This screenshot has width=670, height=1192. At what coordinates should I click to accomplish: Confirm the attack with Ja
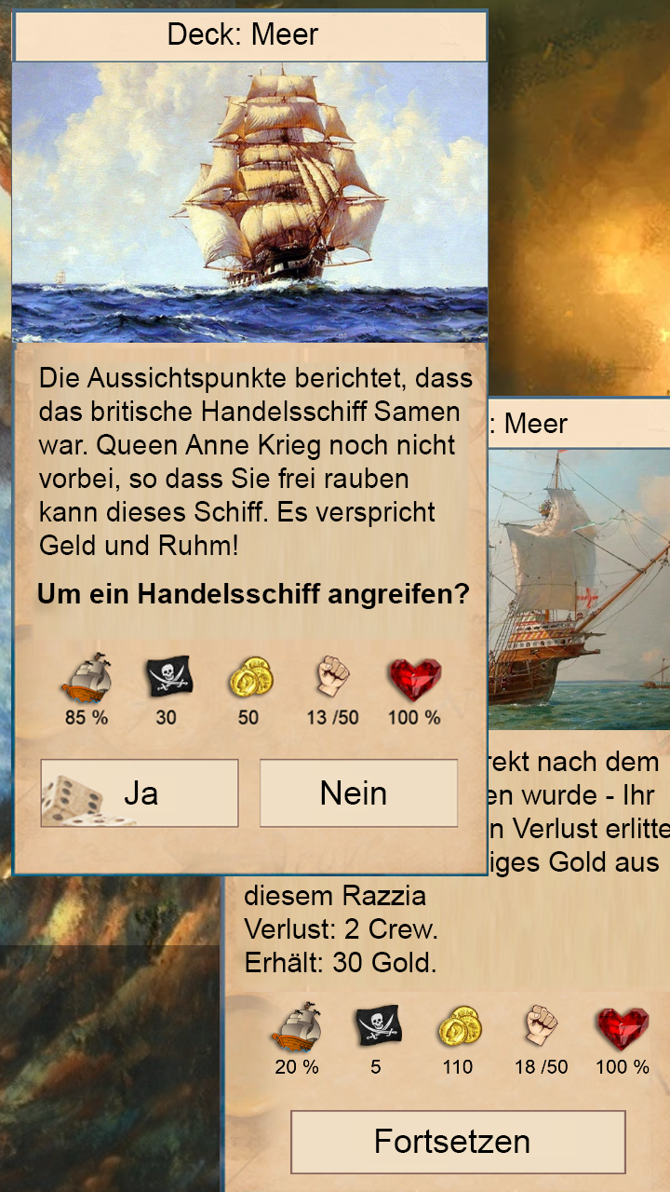[x=140, y=793]
